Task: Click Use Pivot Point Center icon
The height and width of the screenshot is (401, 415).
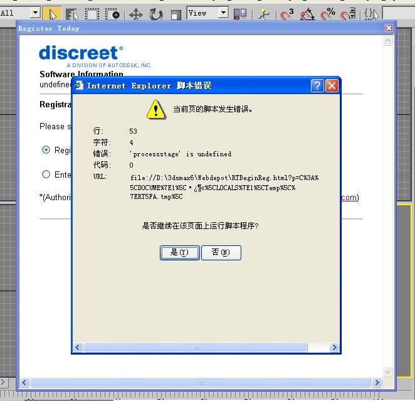Action: point(240,14)
